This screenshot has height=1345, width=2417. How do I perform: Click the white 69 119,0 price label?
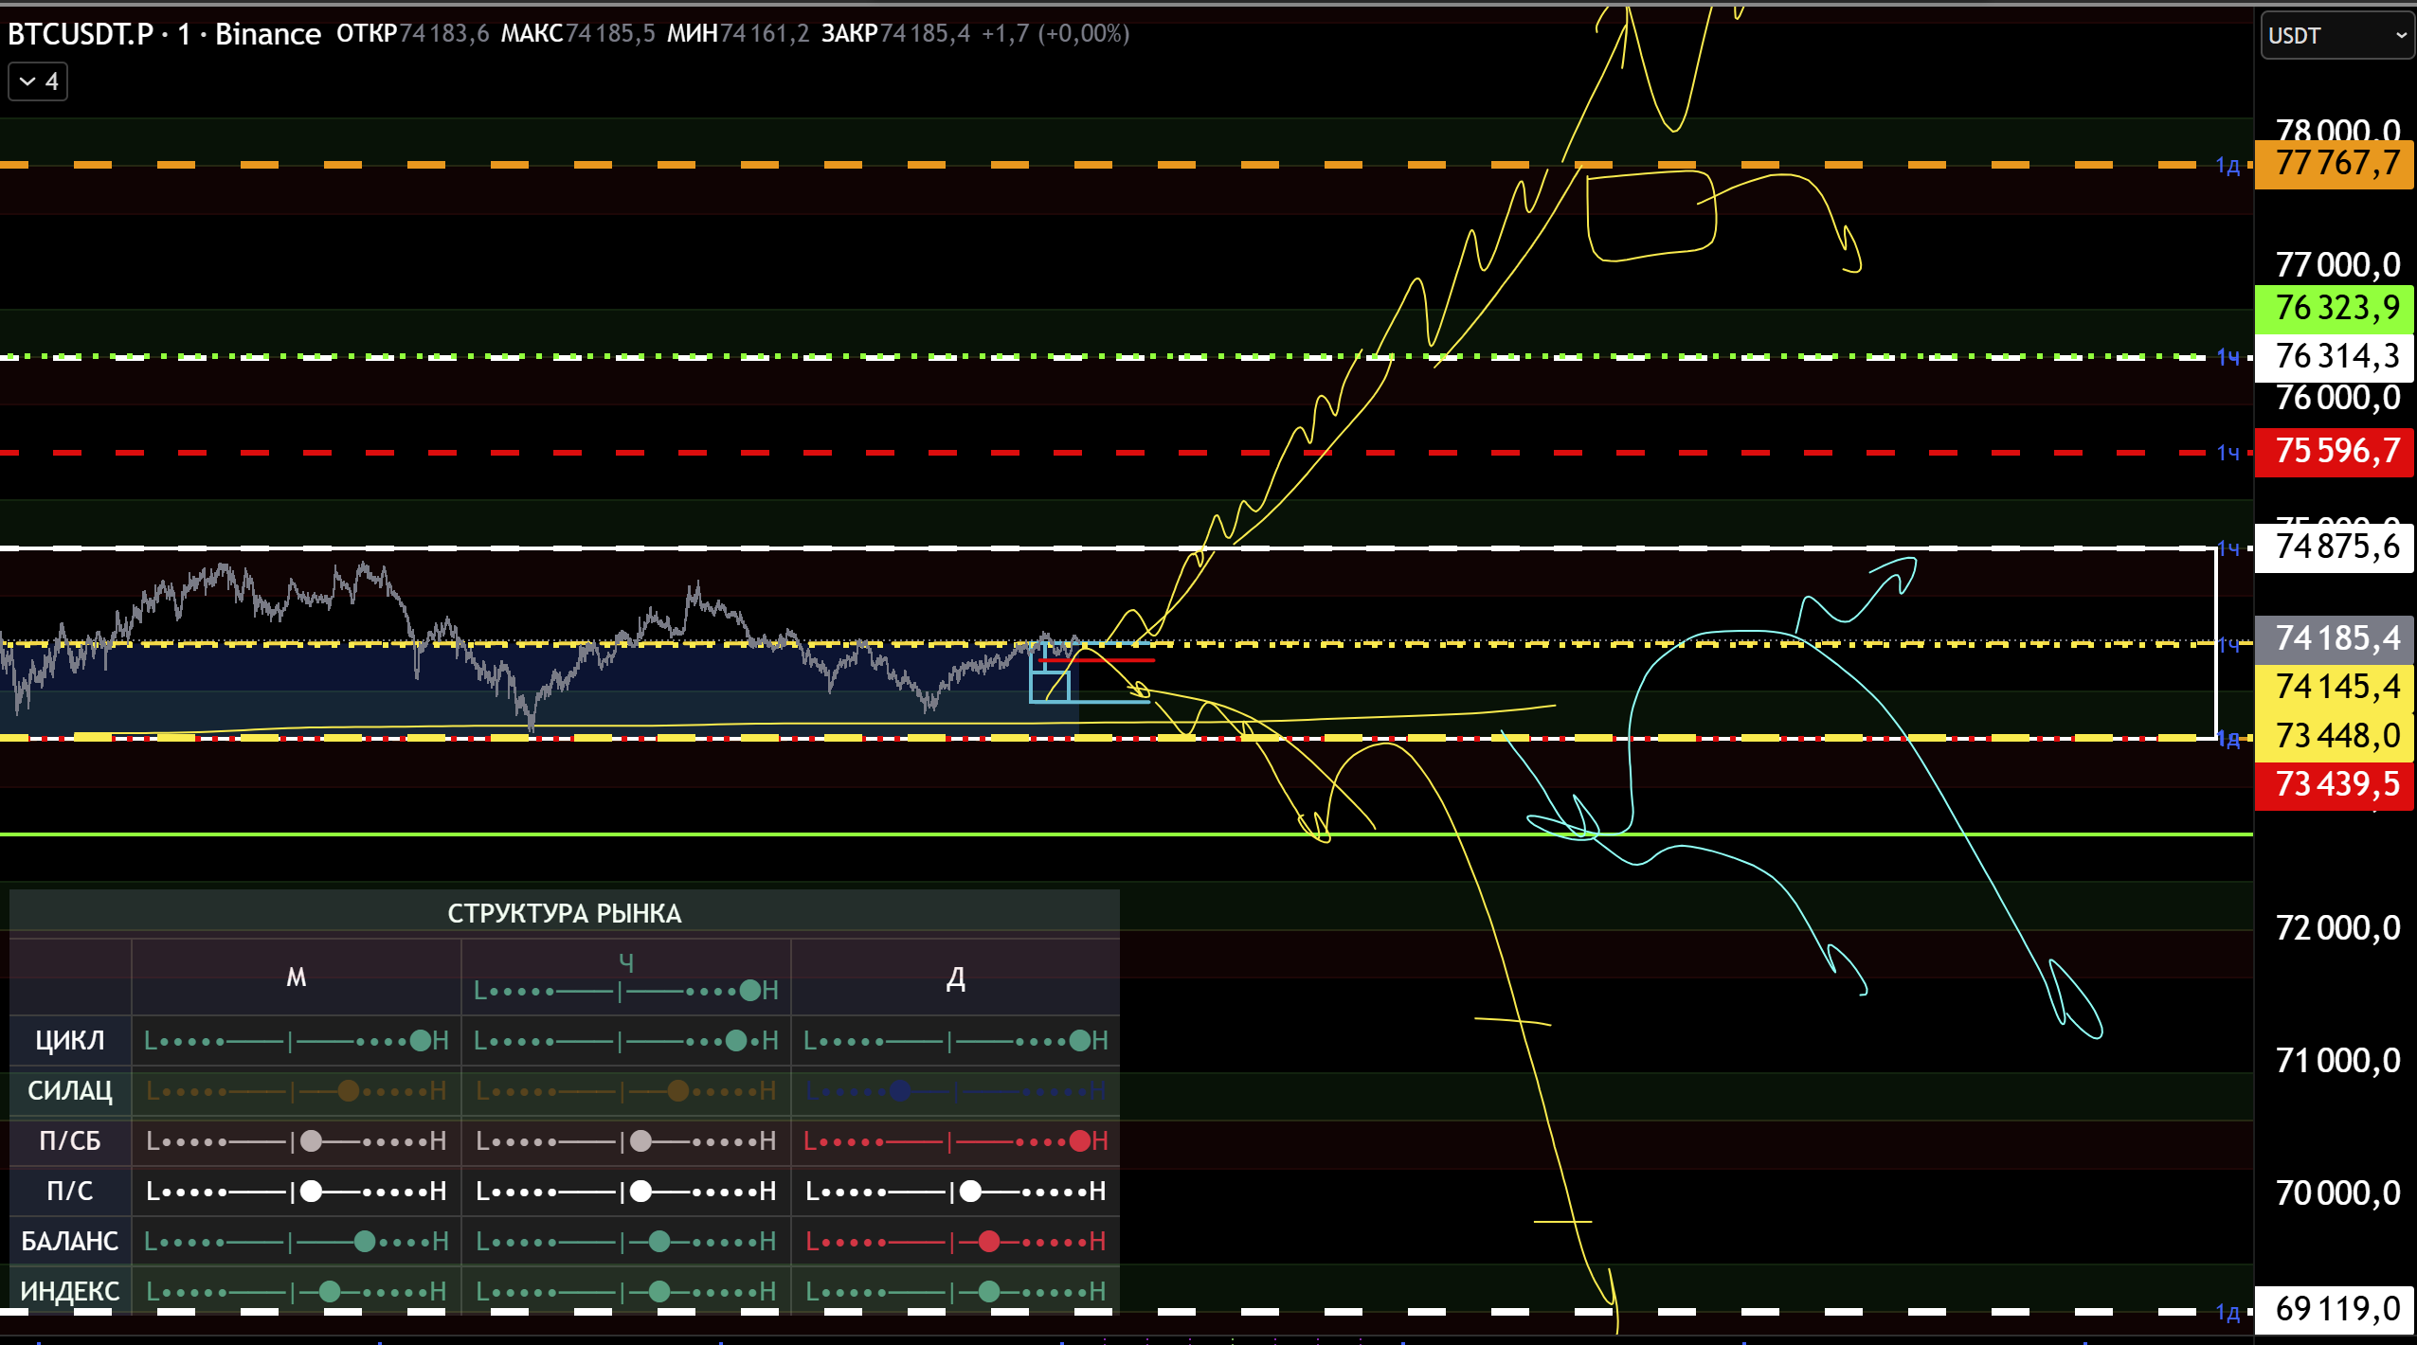pos(2335,1310)
